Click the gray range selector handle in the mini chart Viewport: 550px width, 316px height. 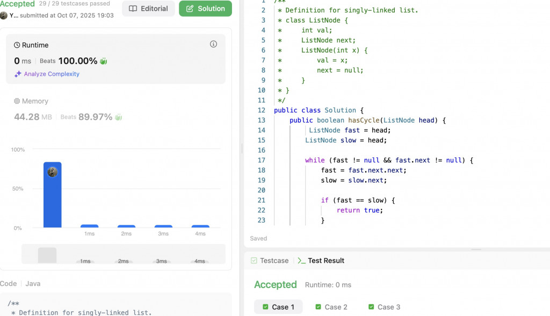tap(47, 255)
